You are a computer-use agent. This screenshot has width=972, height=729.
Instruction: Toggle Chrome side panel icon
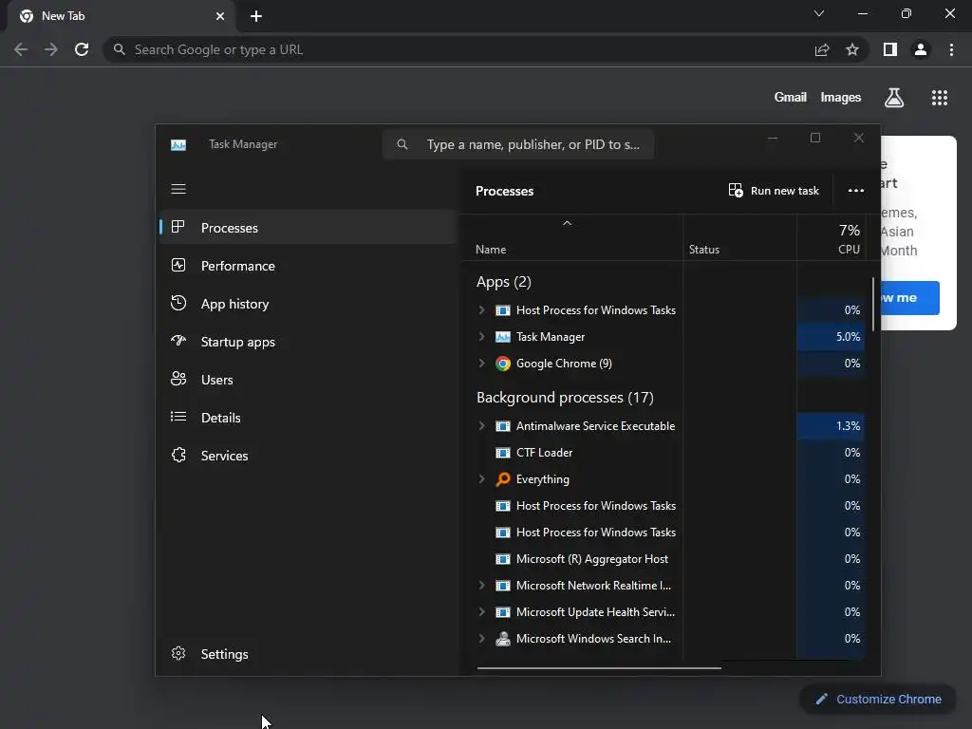tap(890, 49)
